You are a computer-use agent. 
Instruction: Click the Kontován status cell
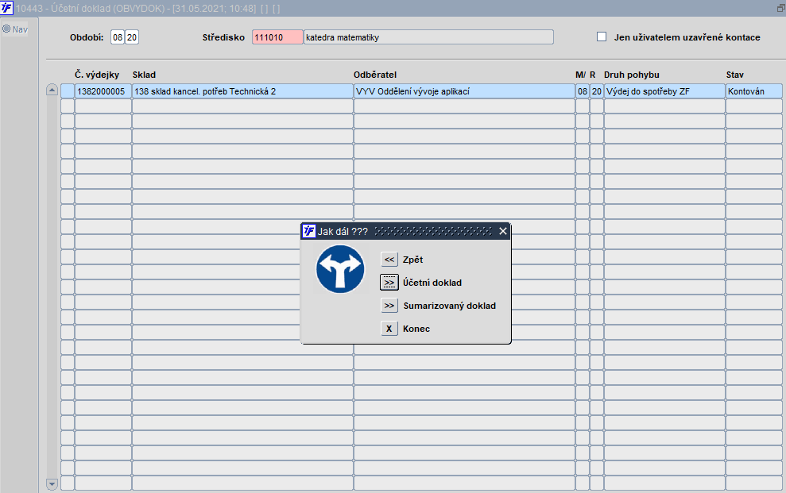[x=754, y=91]
